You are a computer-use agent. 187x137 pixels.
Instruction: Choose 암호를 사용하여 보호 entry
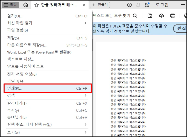click(x=47, y=66)
